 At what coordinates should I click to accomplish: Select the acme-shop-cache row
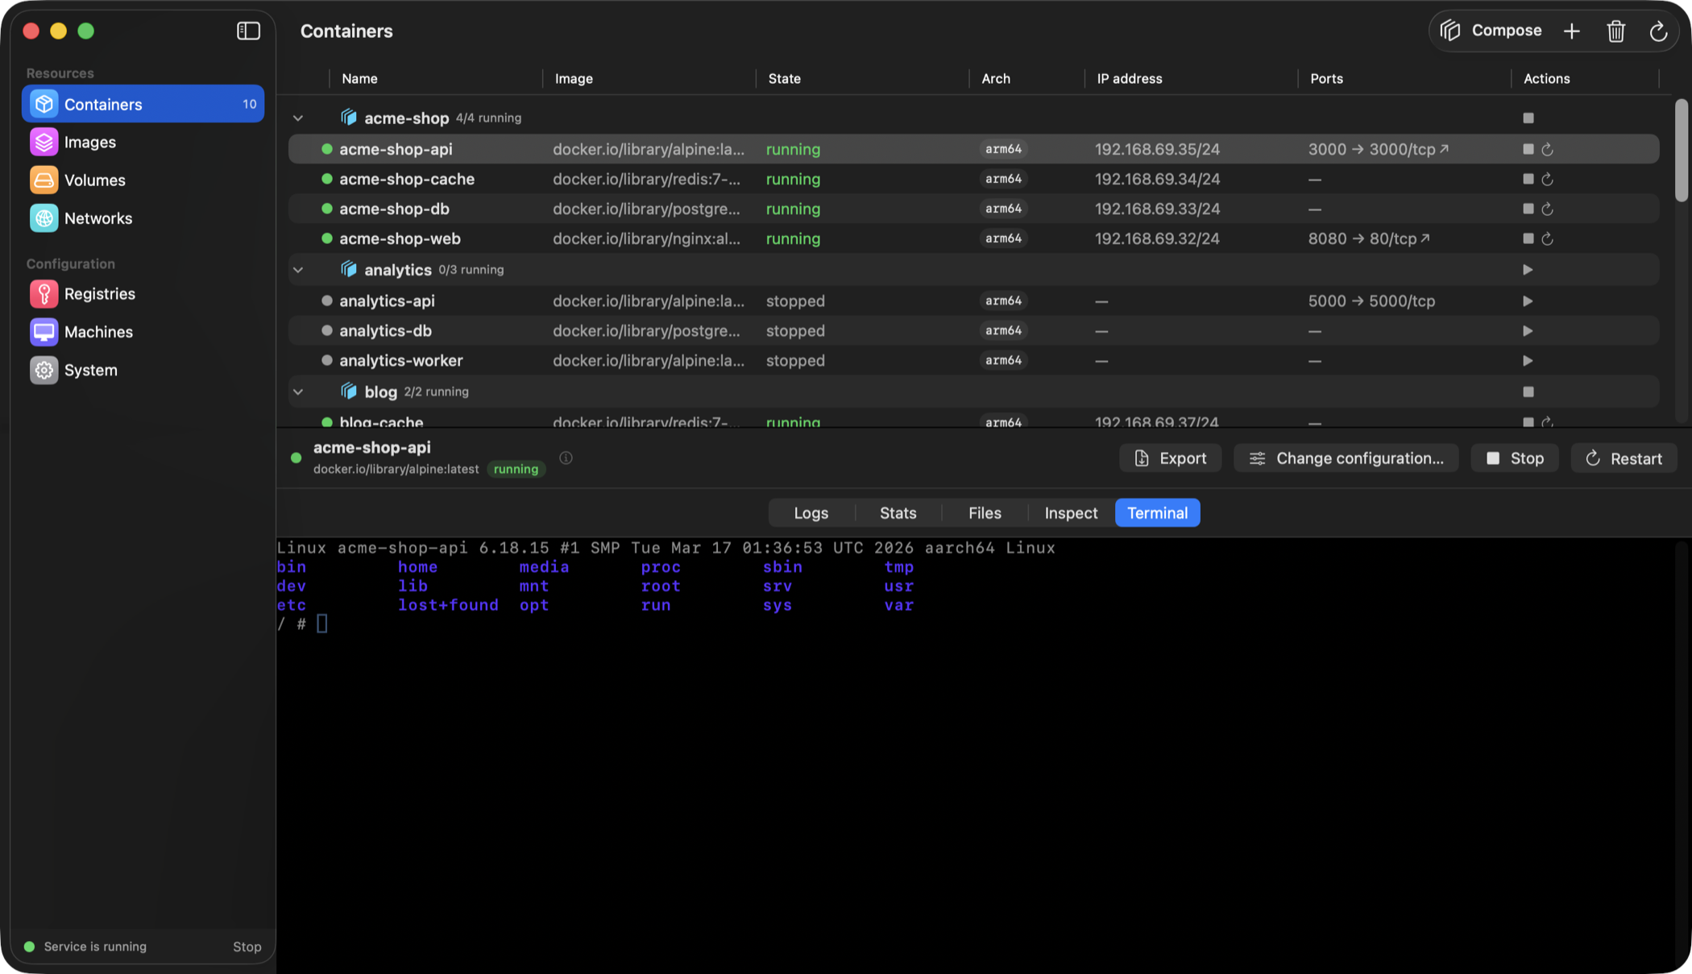pos(973,179)
